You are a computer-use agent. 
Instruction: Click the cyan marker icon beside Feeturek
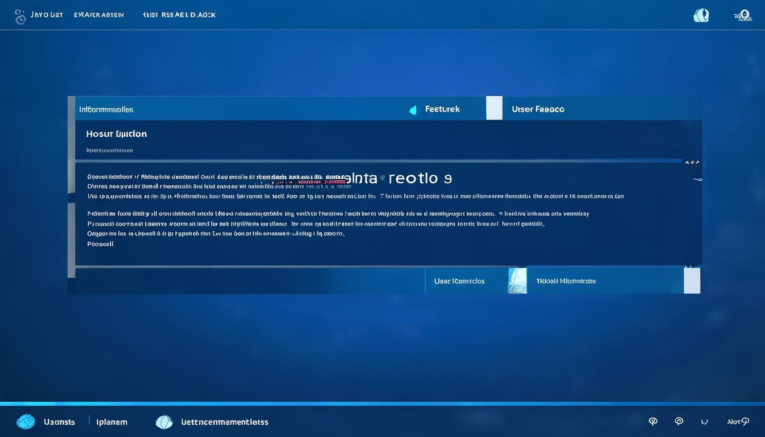413,110
